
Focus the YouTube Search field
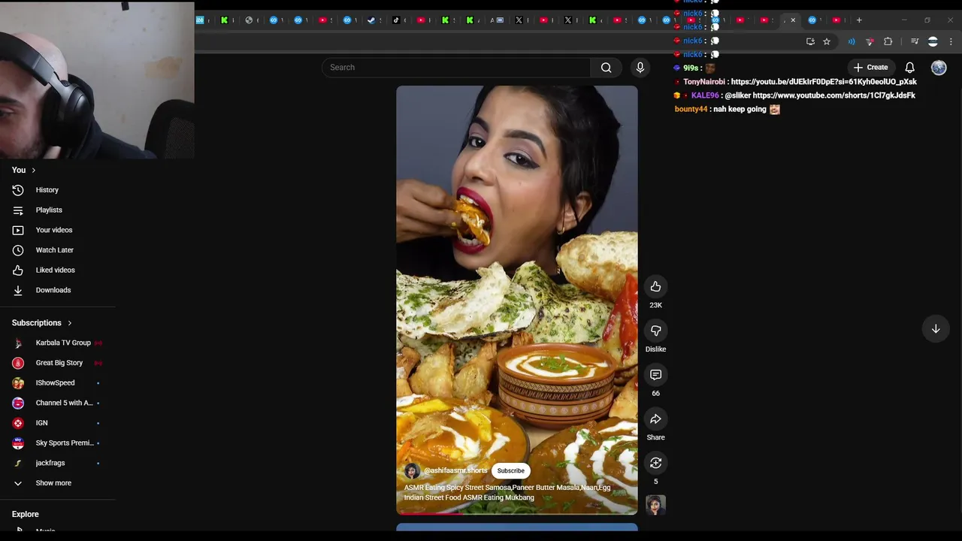[x=456, y=68]
